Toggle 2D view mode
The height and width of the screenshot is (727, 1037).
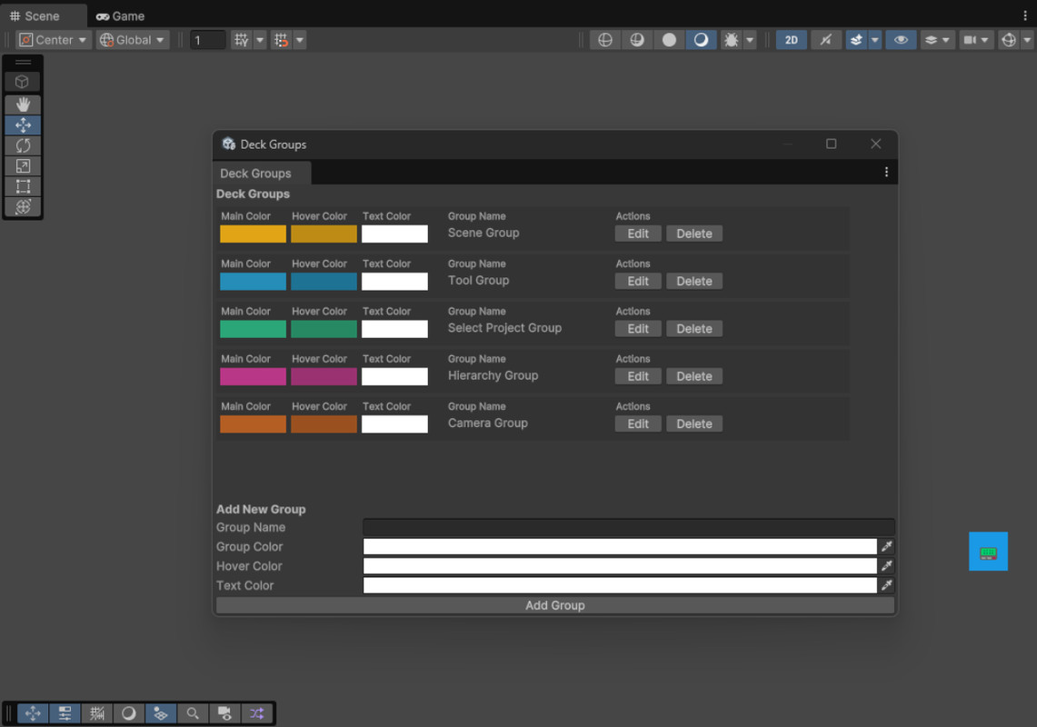[x=791, y=39]
